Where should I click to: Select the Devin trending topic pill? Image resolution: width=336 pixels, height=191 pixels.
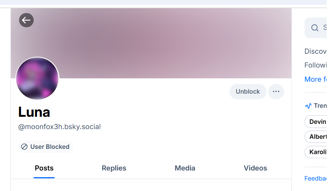[316, 122]
